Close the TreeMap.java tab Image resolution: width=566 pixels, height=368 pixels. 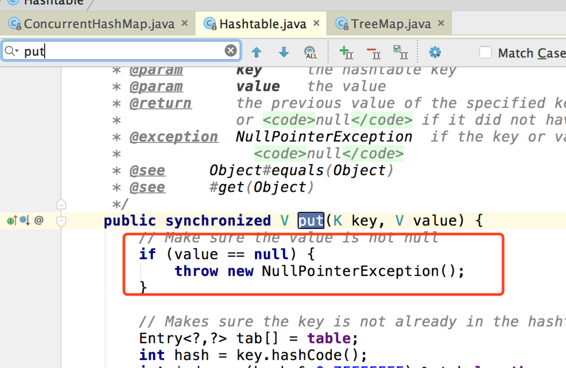coord(441,24)
